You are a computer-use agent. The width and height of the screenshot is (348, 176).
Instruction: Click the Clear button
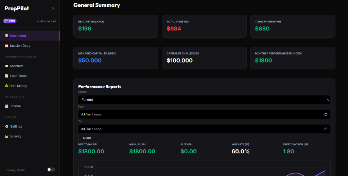tap(87, 138)
